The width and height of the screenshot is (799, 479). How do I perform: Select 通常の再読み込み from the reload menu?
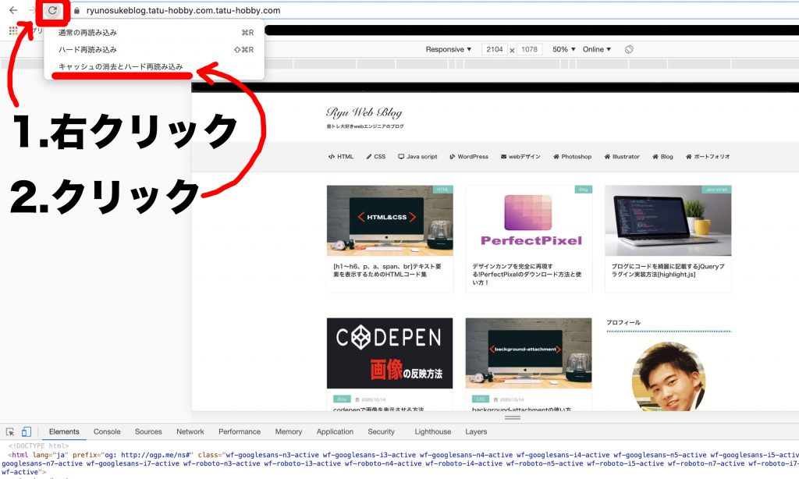point(87,33)
